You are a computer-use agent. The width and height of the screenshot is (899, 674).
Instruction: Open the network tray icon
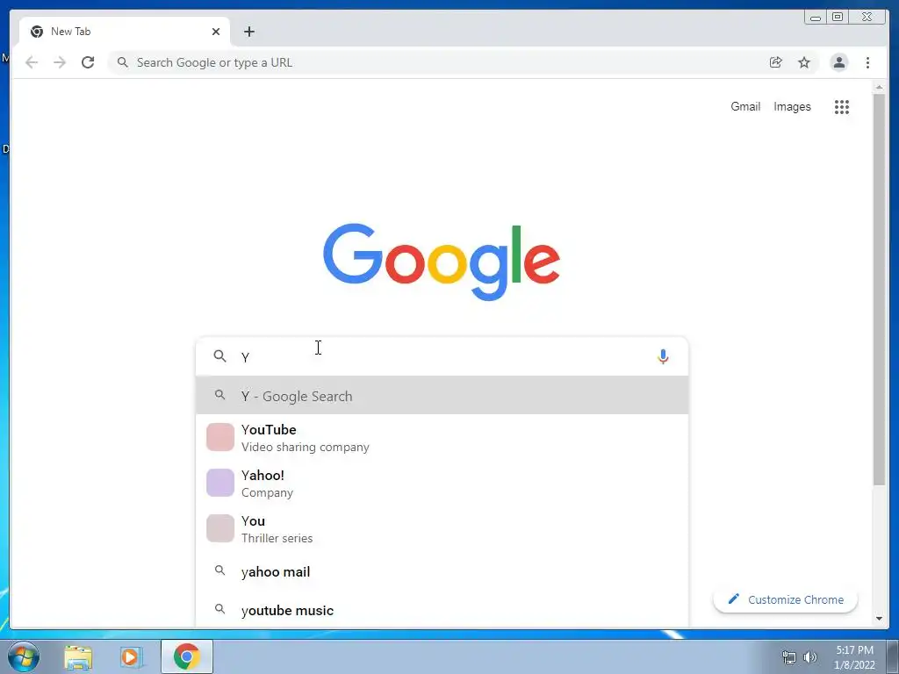coord(789,657)
